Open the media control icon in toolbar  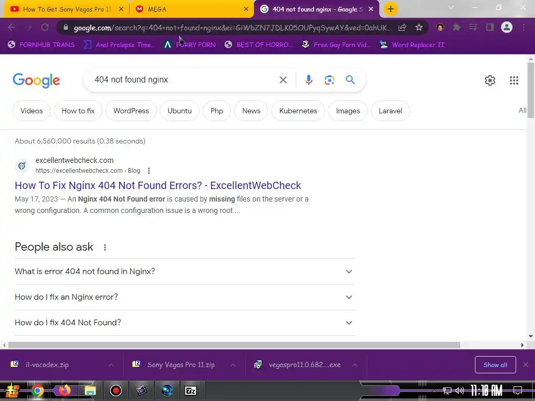click(x=473, y=27)
